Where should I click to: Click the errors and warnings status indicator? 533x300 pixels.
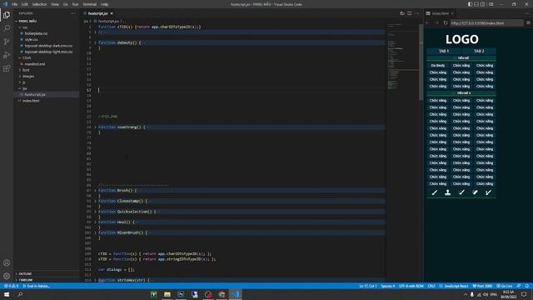pyautogui.click(x=11, y=286)
